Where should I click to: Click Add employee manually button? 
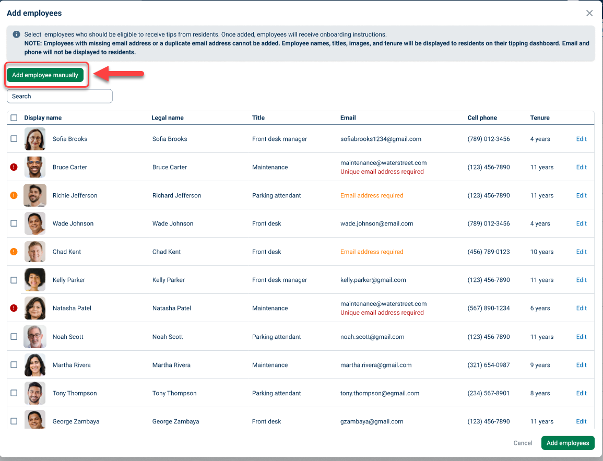(x=45, y=75)
